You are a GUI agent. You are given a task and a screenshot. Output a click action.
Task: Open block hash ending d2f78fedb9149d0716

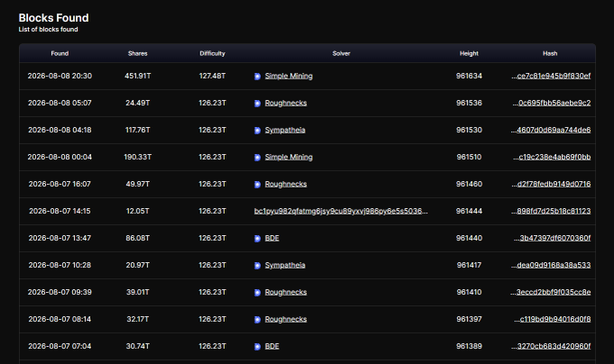tap(551, 184)
